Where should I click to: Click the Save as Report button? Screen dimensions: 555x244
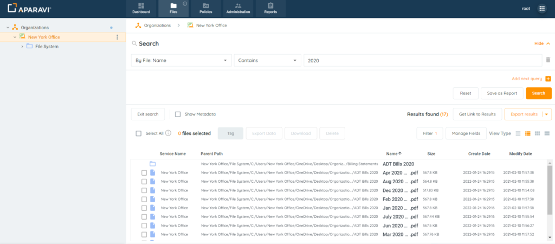click(502, 93)
